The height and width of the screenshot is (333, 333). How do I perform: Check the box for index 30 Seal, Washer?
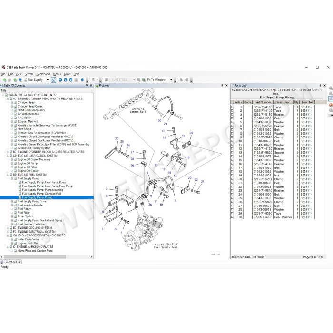[232, 217]
